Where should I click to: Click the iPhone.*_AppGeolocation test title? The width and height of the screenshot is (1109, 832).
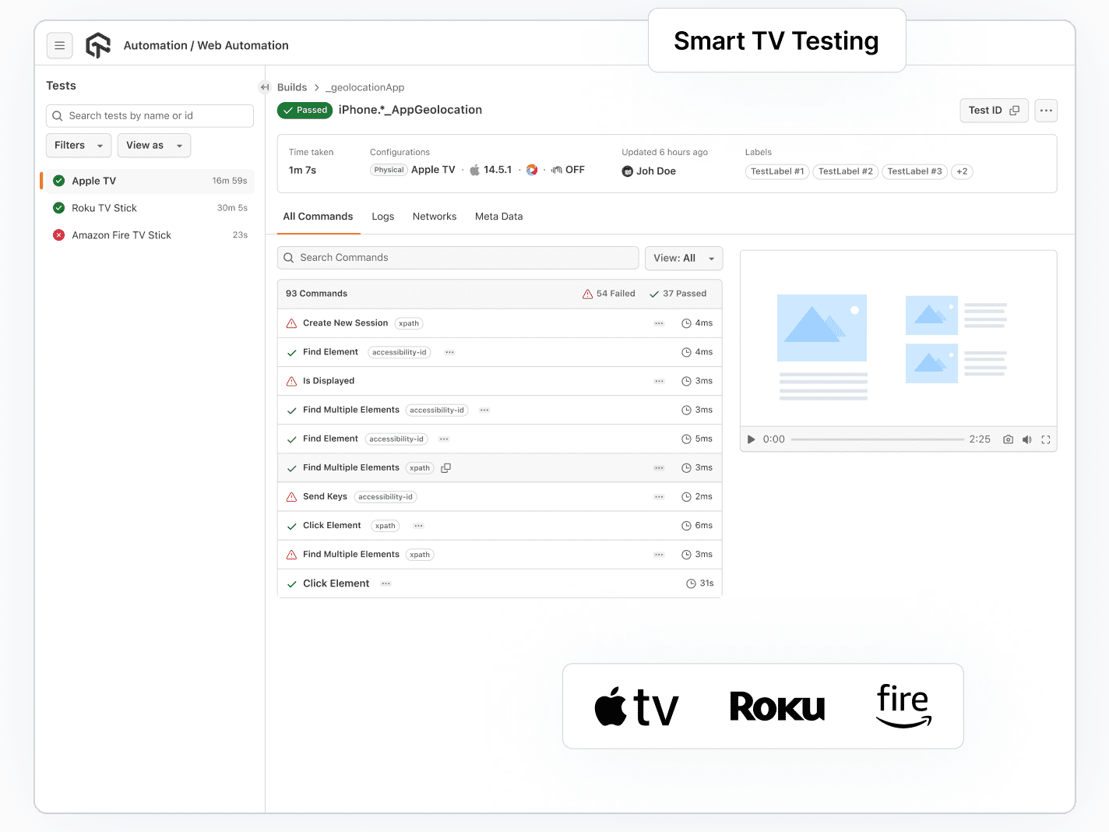pyautogui.click(x=410, y=110)
